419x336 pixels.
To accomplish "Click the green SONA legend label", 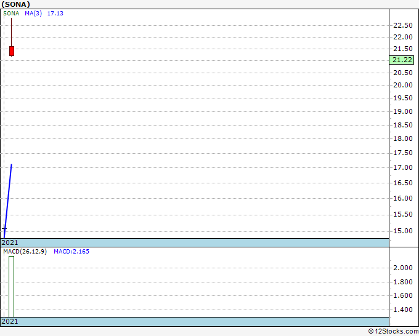I will pyautogui.click(x=11, y=14).
